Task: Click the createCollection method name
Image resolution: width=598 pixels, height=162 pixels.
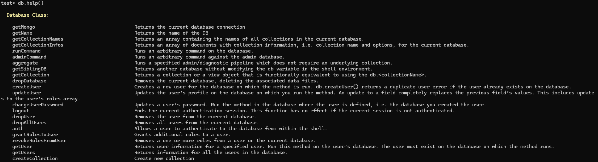Action: point(35,159)
